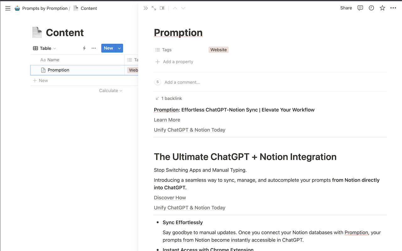Go to next page with down chevron
Screen dimensions: 402x251
[183, 8]
